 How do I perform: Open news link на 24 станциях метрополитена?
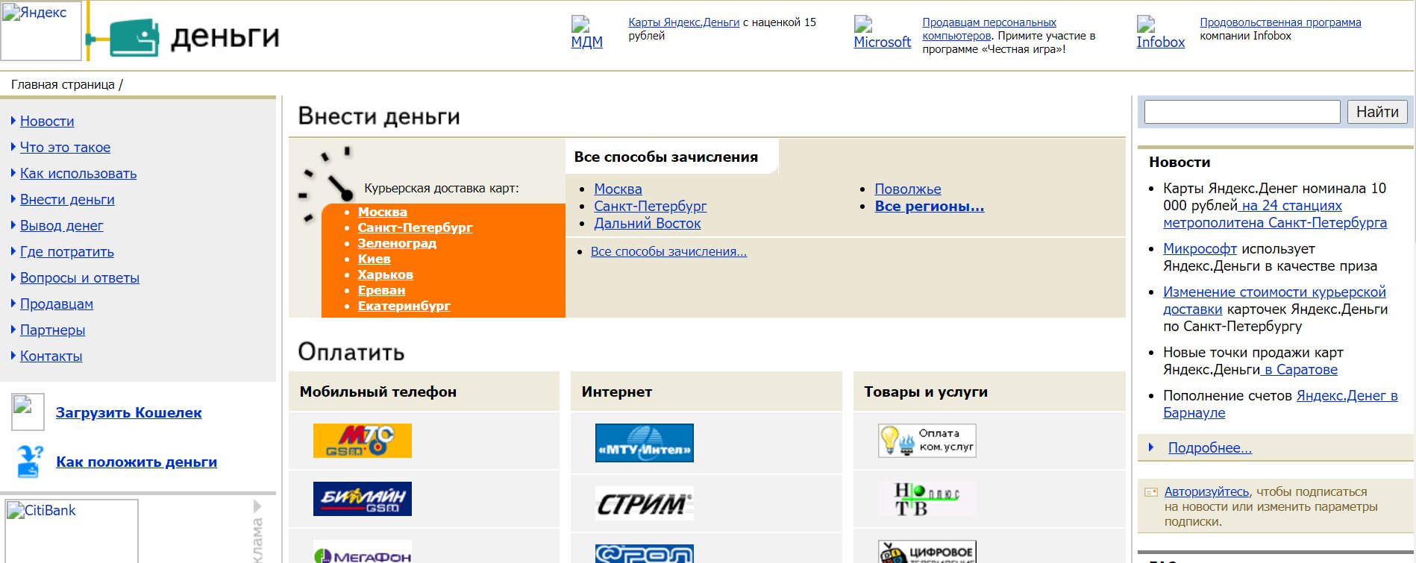(x=1275, y=214)
